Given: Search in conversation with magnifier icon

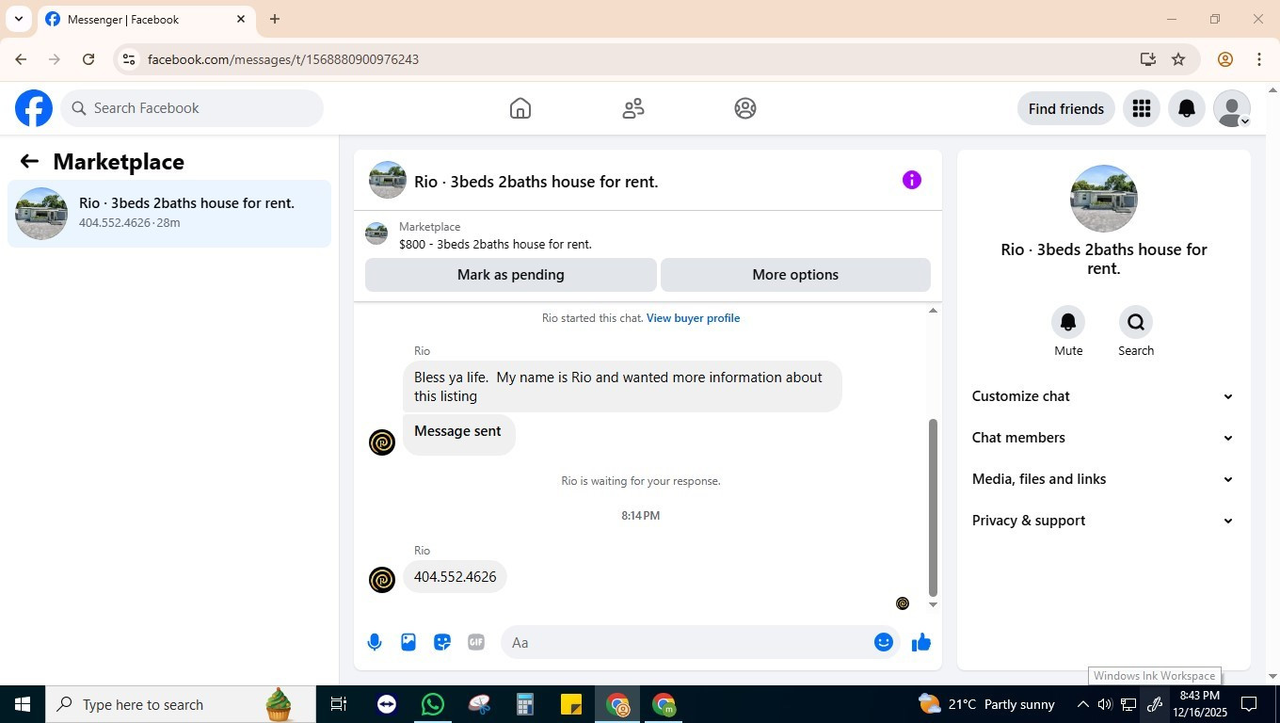Looking at the screenshot, I should (x=1136, y=322).
